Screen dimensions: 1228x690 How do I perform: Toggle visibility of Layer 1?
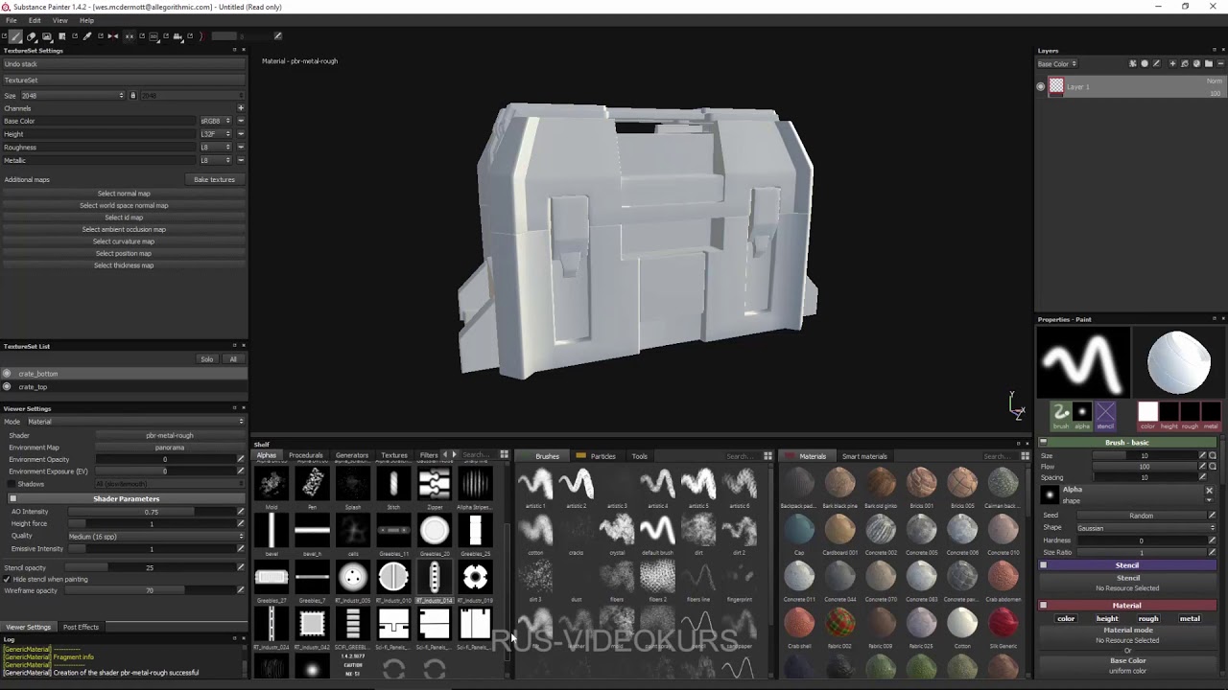(1041, 86)
